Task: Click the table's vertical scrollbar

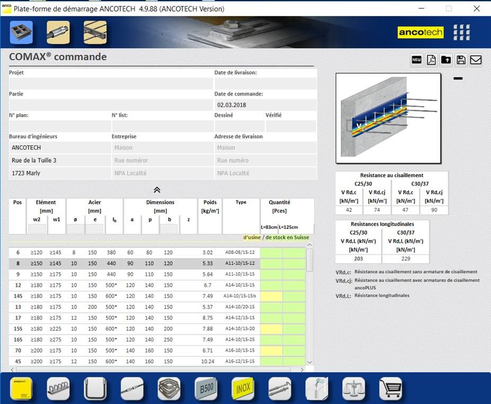Action: (309, 260)
